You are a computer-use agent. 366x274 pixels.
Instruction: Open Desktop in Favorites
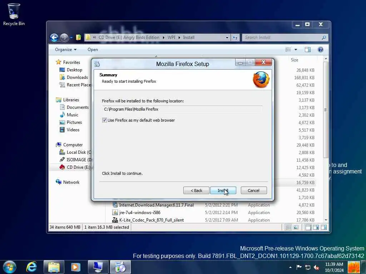tap(74, 70)
